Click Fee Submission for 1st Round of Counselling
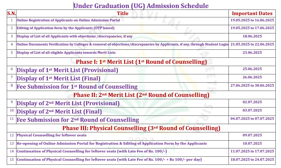281x168 pixels. (77, 87)
